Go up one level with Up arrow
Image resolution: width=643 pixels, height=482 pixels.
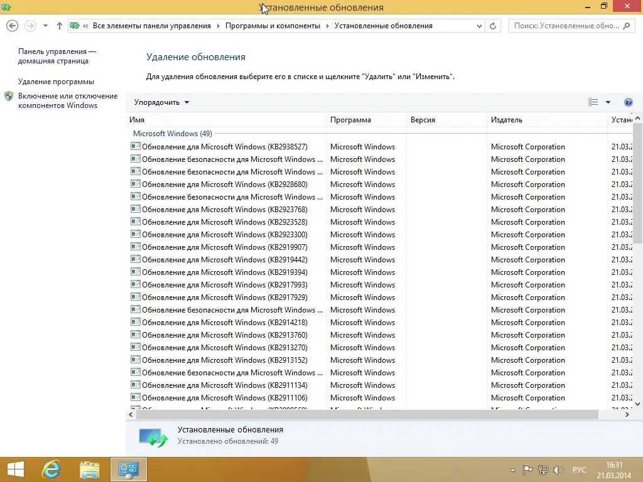[x=60, y=26]
